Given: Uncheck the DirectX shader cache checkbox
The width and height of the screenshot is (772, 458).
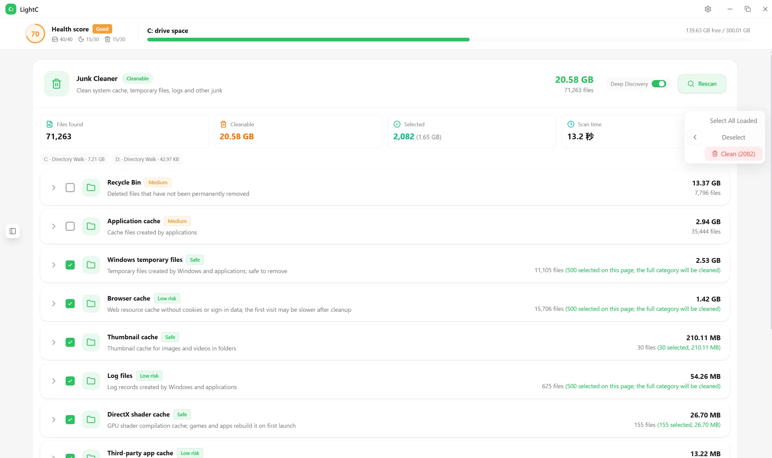Looking at the screenshot, I should click(70, 419).
